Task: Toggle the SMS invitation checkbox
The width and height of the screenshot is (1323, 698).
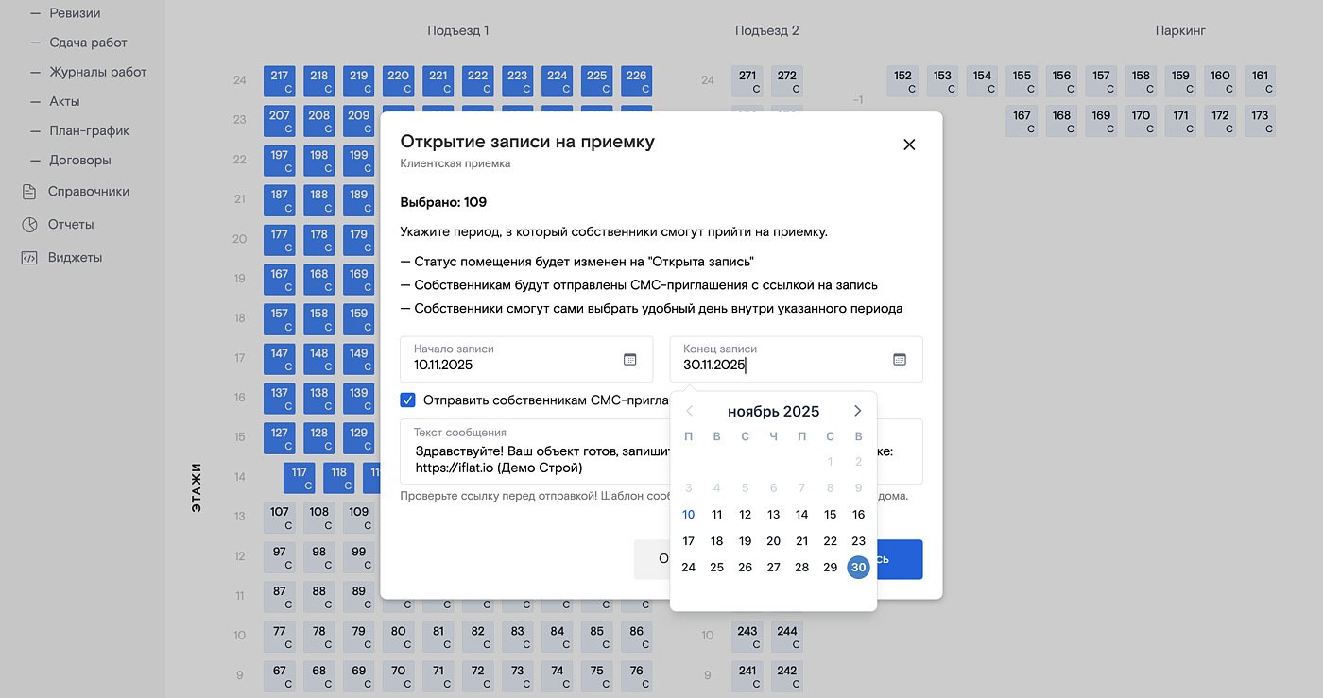Action: tap(408, 400)
